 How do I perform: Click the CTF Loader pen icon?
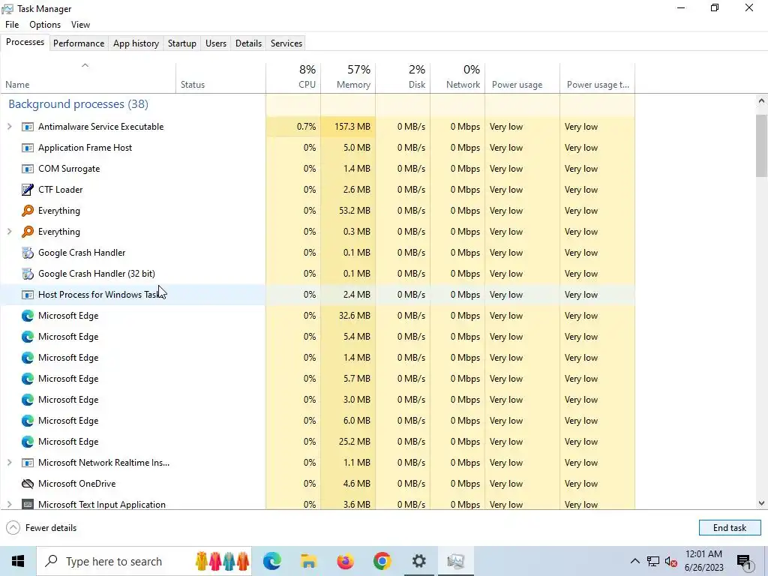point(28,190)
